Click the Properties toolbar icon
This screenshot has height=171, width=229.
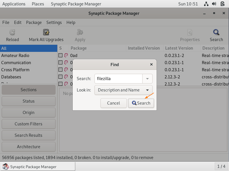click(190, 32)
